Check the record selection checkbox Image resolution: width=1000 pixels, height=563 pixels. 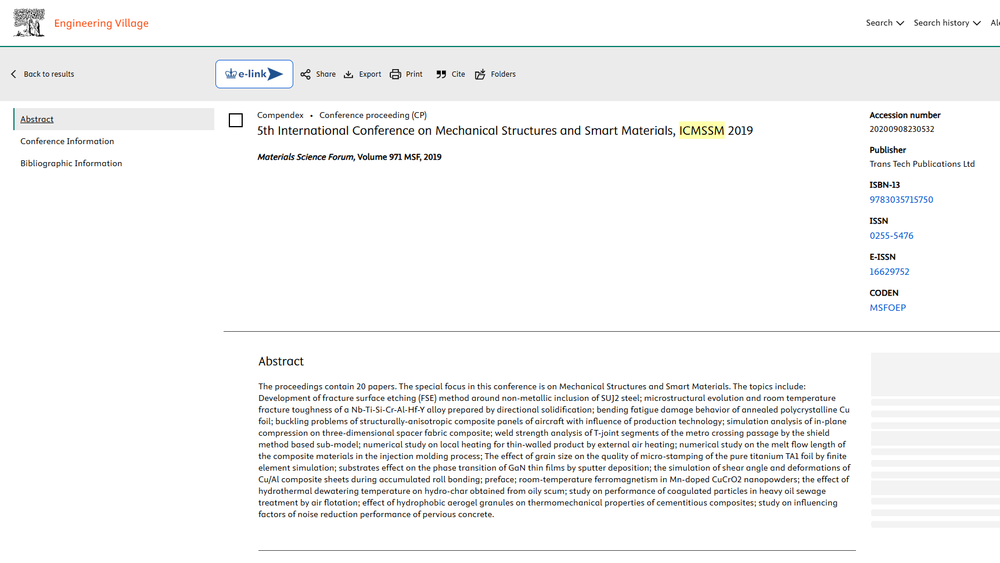[236, 120]
